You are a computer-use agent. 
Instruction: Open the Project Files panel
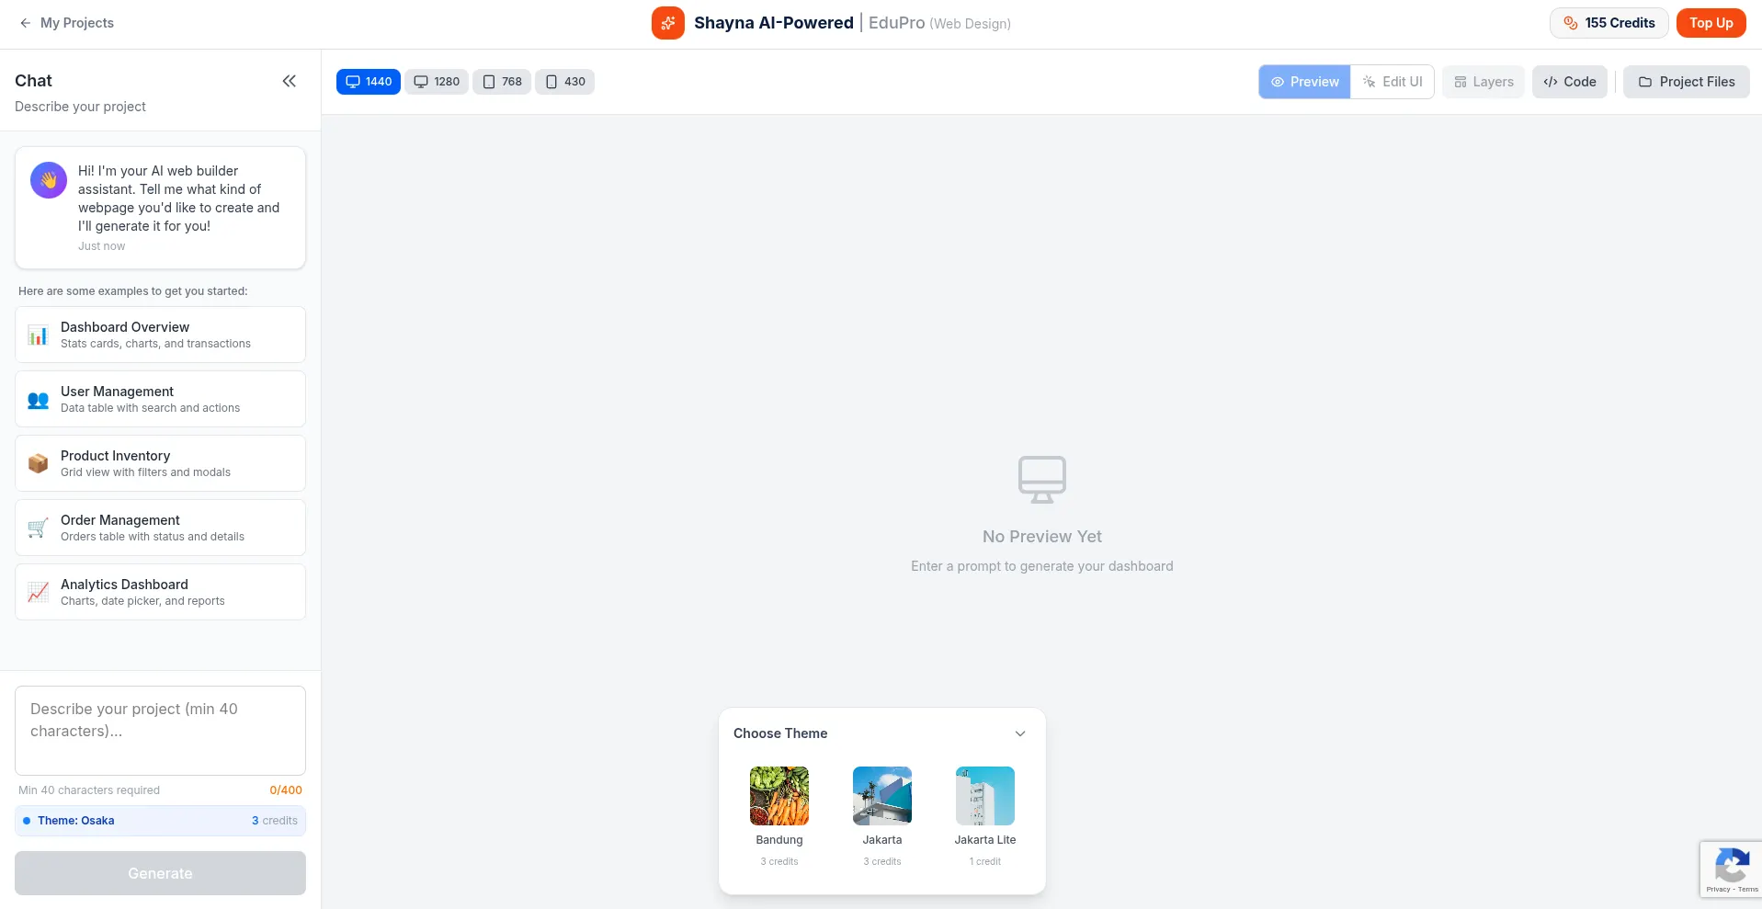click(x=1686, y=82)
